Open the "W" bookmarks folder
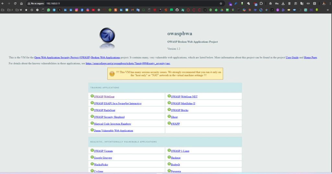This screenshot has height=174, width=332. pos(19,10)
